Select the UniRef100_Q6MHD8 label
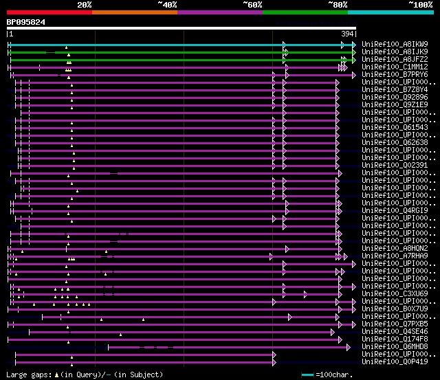440x380 pixels. pyautogui.click(x=395, y=346)
